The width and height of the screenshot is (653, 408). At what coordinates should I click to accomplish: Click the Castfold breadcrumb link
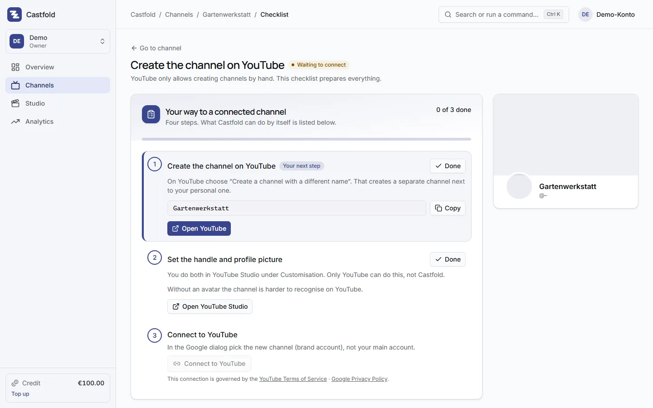[143, 15]
